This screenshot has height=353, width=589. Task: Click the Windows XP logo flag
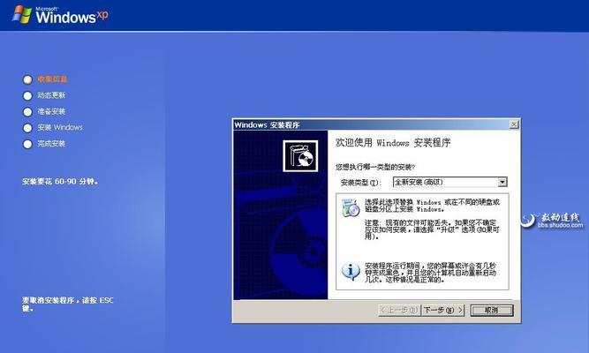click(22, 14)
